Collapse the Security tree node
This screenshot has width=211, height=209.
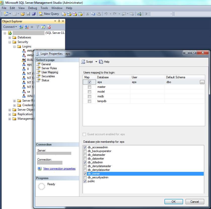coord(10,42)
